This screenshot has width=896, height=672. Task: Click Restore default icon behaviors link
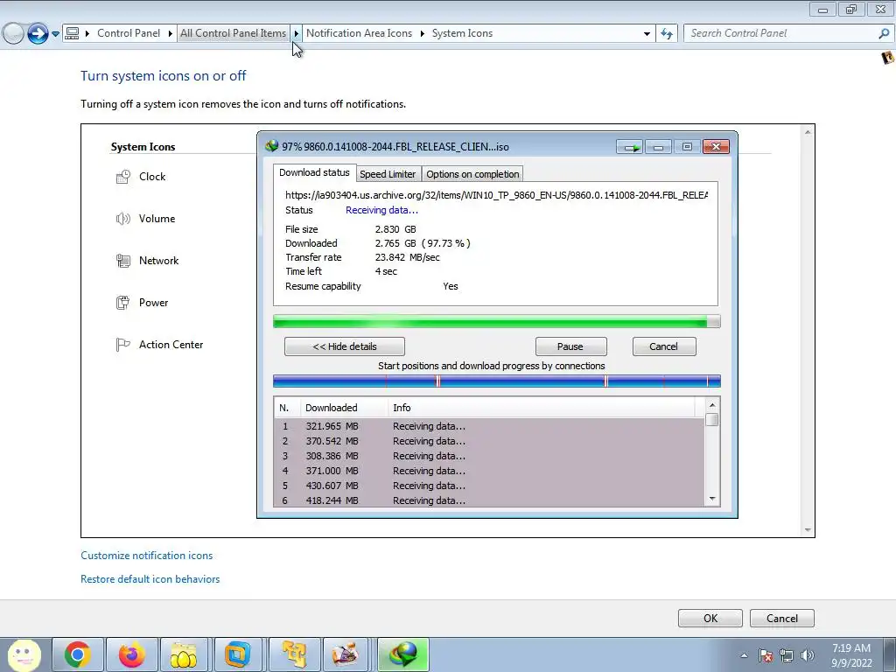click(x=150, y=579)
